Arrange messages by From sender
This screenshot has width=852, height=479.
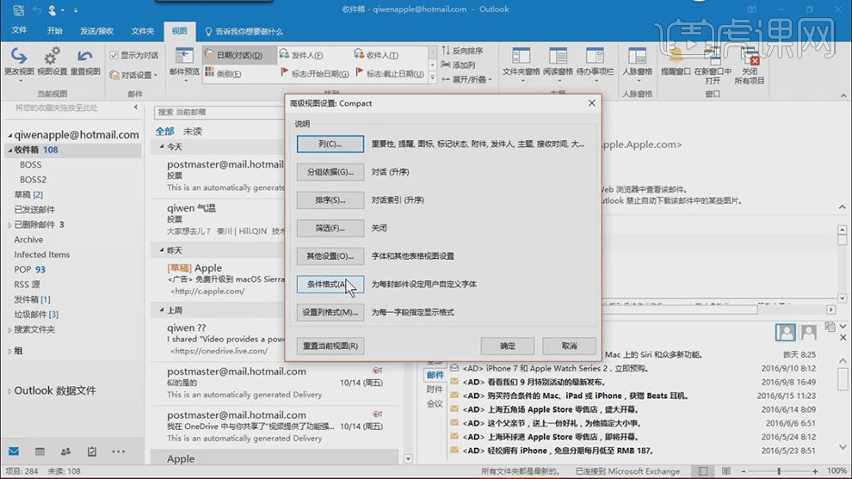tap(301, 55)
